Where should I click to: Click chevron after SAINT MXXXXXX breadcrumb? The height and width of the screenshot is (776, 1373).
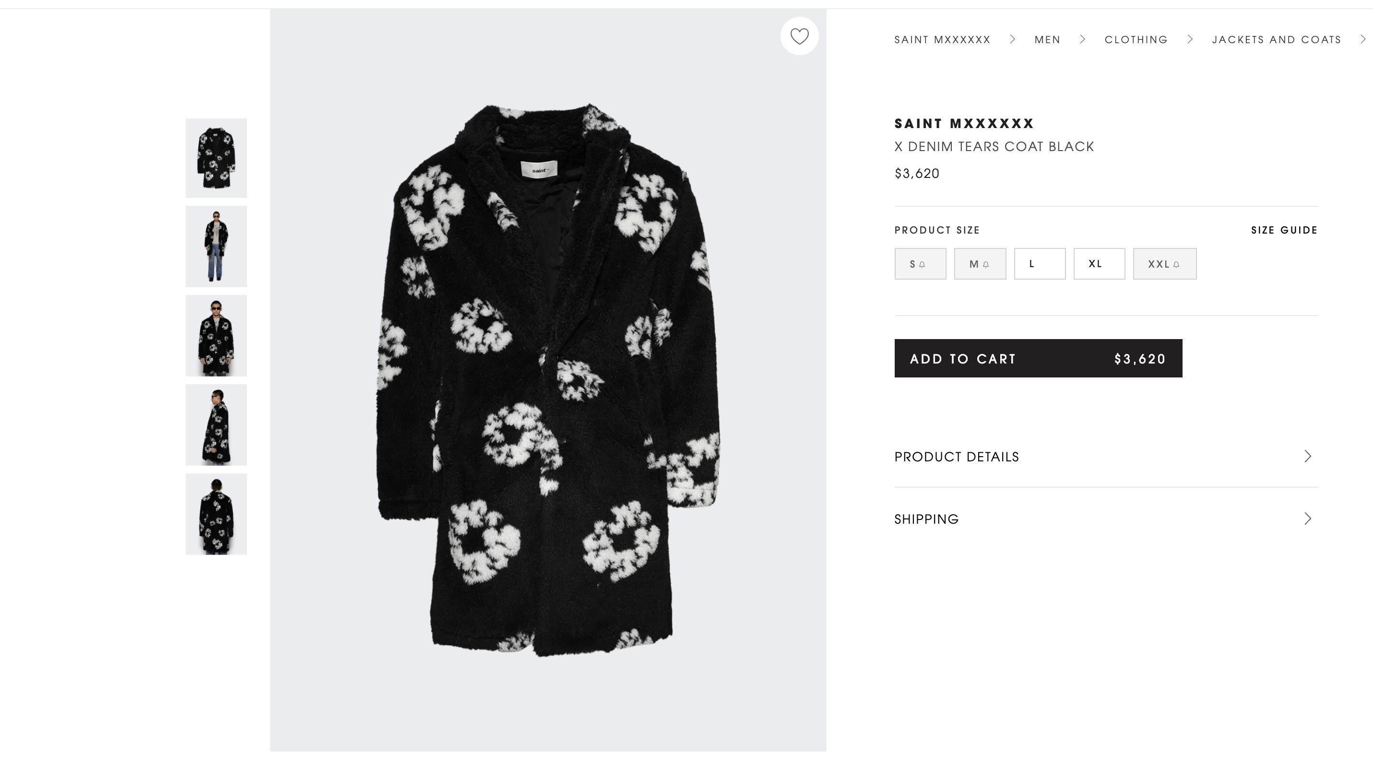click(x=1012, y=39)
